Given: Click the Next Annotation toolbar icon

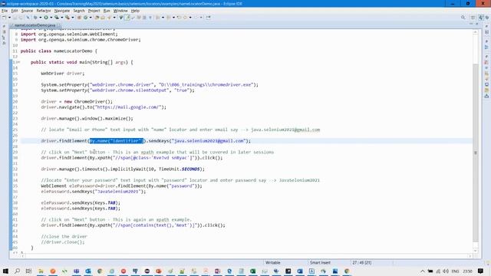Looking at the screenshot, I should tap(157, 18).
